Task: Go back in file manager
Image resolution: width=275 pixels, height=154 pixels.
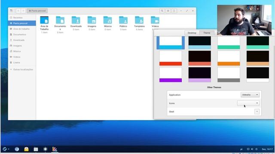Action: (x=18, y=11)
